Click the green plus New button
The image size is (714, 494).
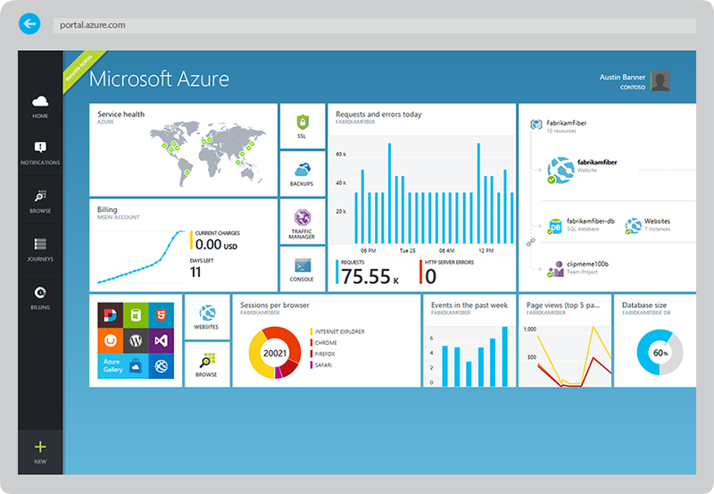point(40,452)
